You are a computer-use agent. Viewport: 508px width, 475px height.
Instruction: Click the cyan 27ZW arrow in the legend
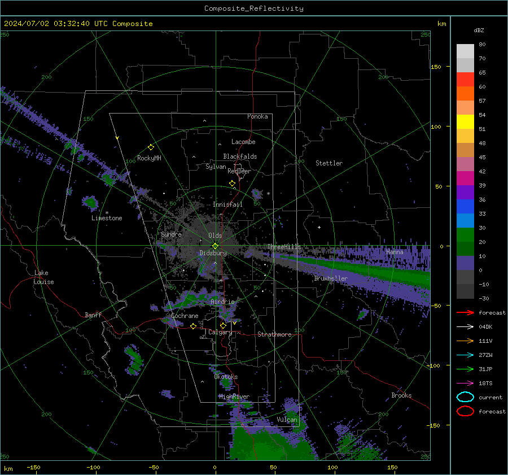click(x=465, y=355)
